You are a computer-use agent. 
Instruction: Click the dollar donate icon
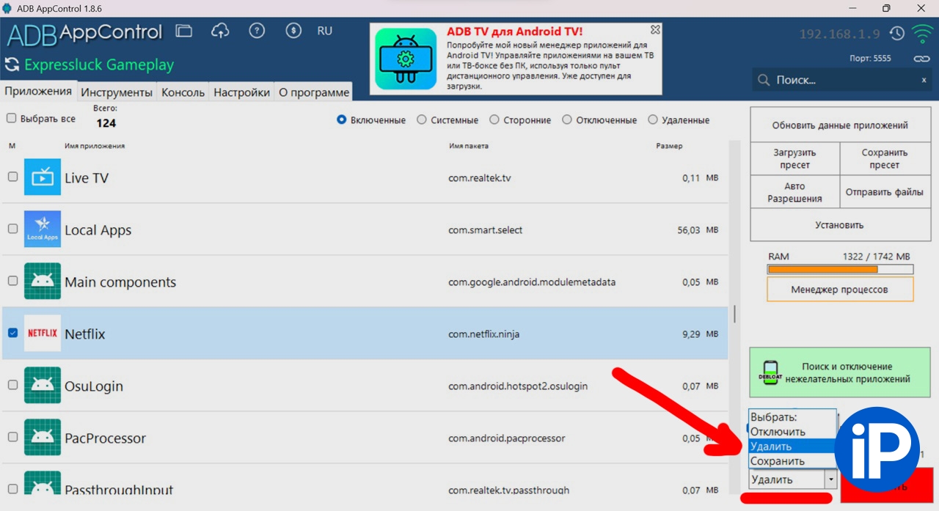click(293, 31)
